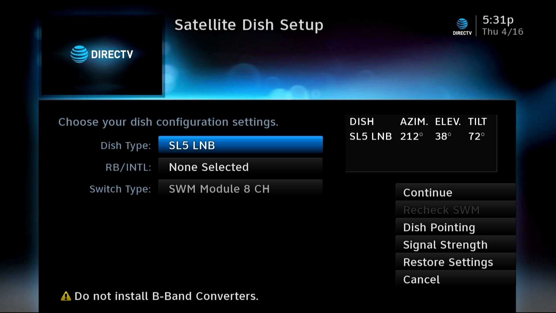This screenshot has width=556, height=313.
Task: Click the B-Band Converters warning message
Action: (167, 296)
